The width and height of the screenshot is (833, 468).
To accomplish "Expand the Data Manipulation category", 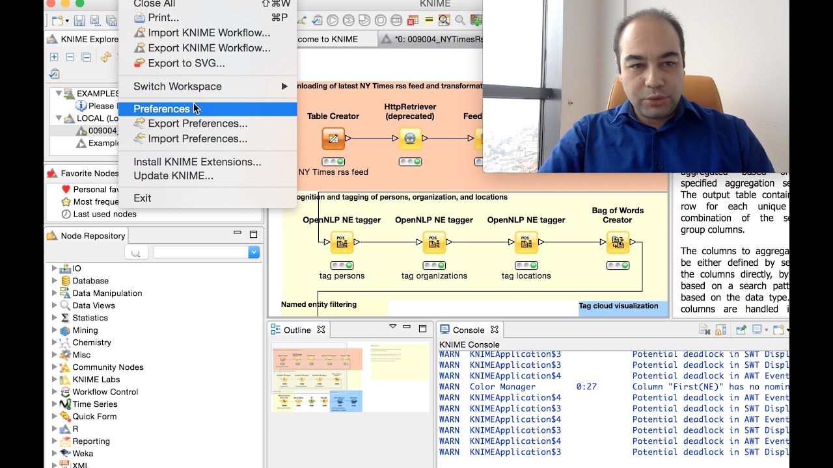I will pos(55,293).
